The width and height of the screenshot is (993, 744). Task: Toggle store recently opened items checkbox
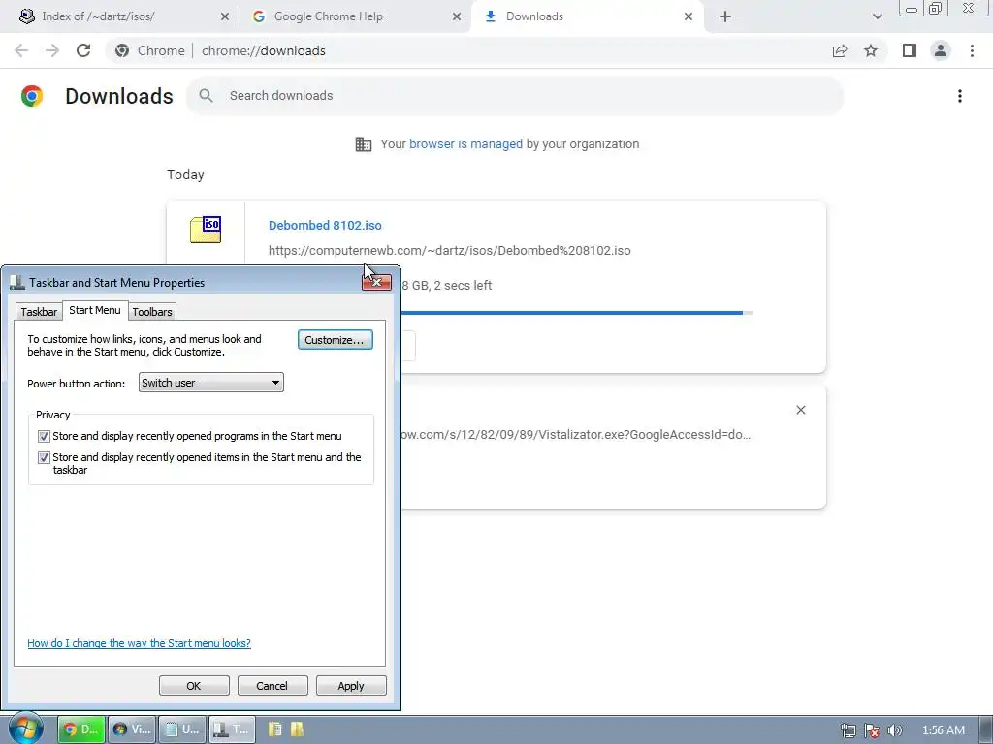point(44,457)
